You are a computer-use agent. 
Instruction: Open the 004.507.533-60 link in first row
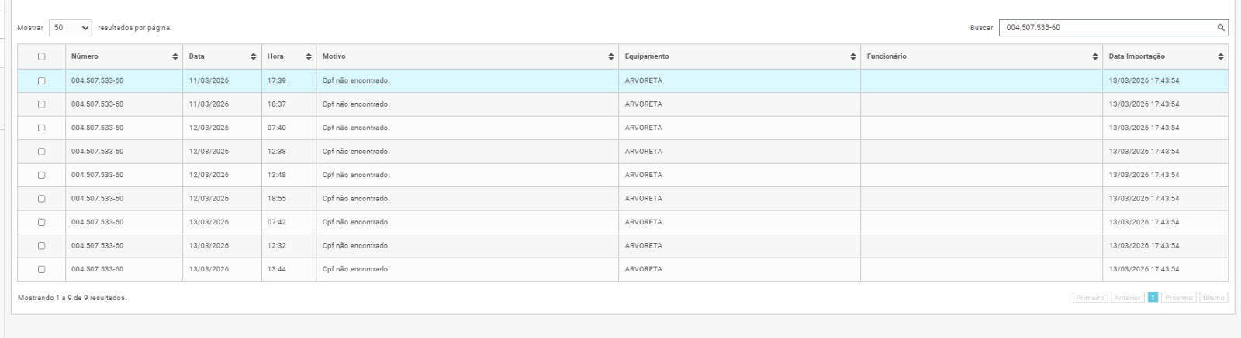(x=97, y=80)
